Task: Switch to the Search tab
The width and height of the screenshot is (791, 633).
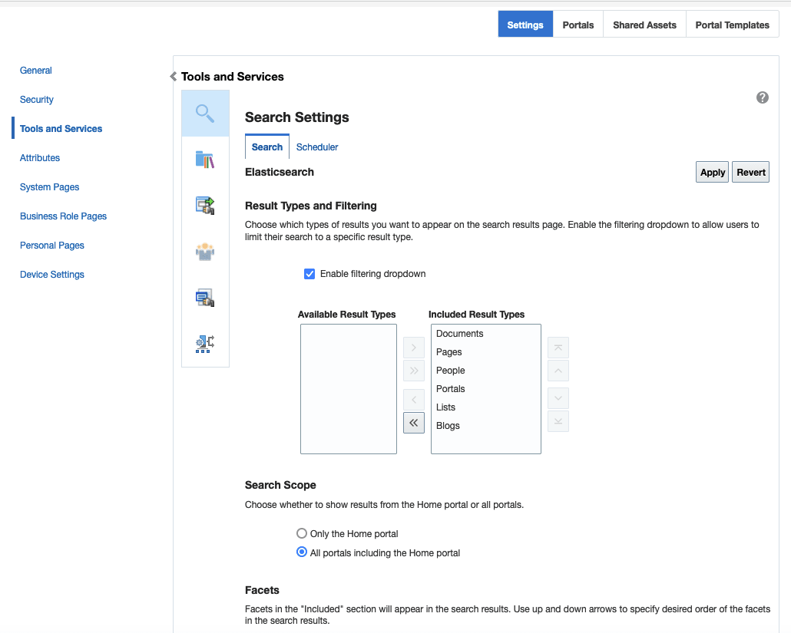Action: pos(266,147)
